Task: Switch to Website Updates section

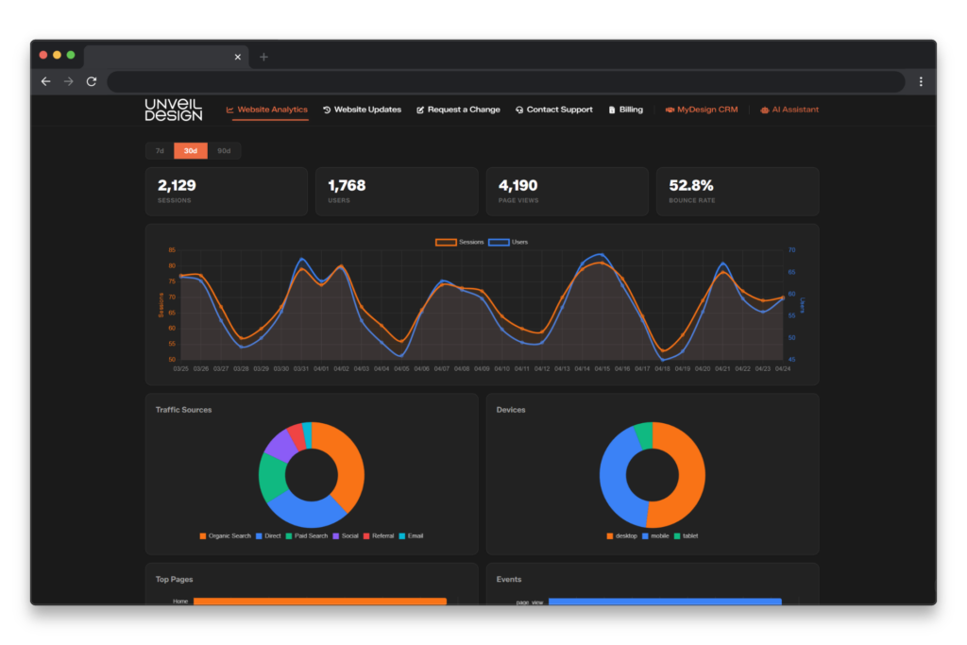Action: 362,110
